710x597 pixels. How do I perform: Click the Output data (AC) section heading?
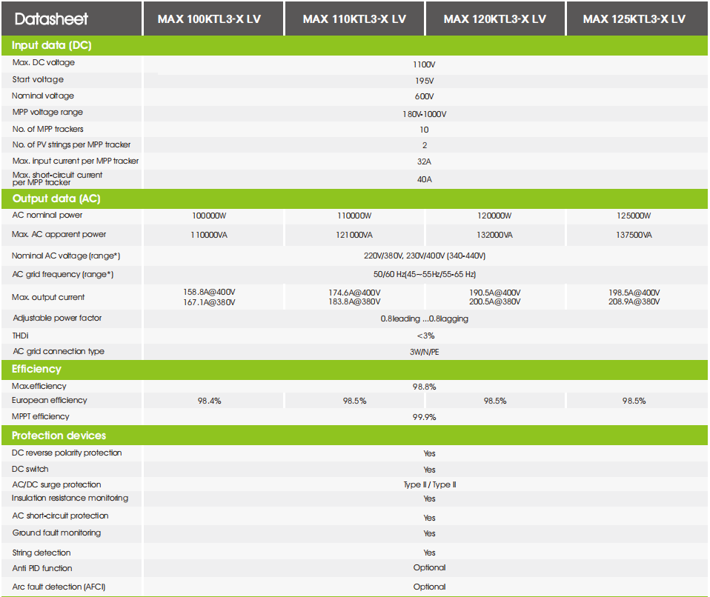coord(56,199)
